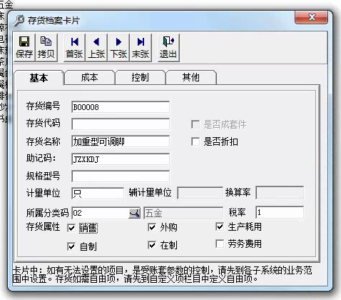Viewport: 341px width, 300px height.
Task: Click the 税率 input field
Action: tap(280, 212)
